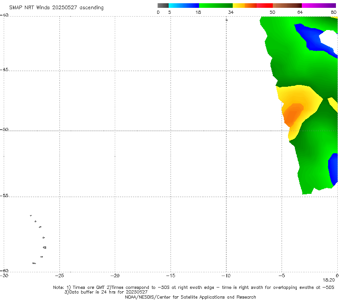Click the yellow-orange segment of the color bar
341x300 pixels.
(x=244, y=6)
